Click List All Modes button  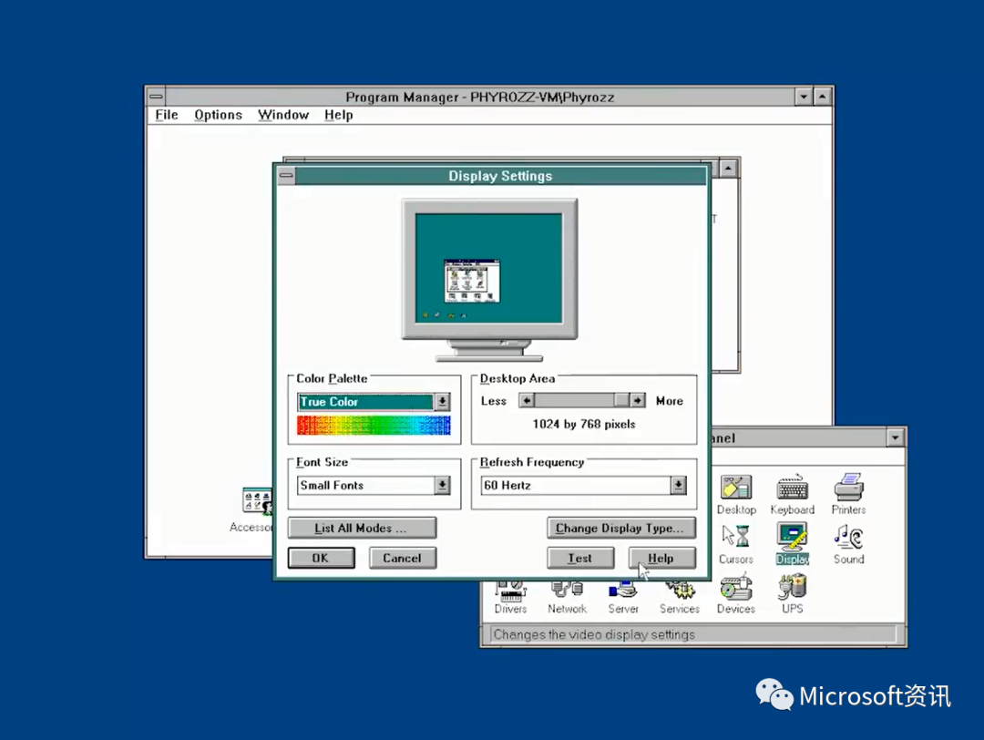[x=362, y=528]
